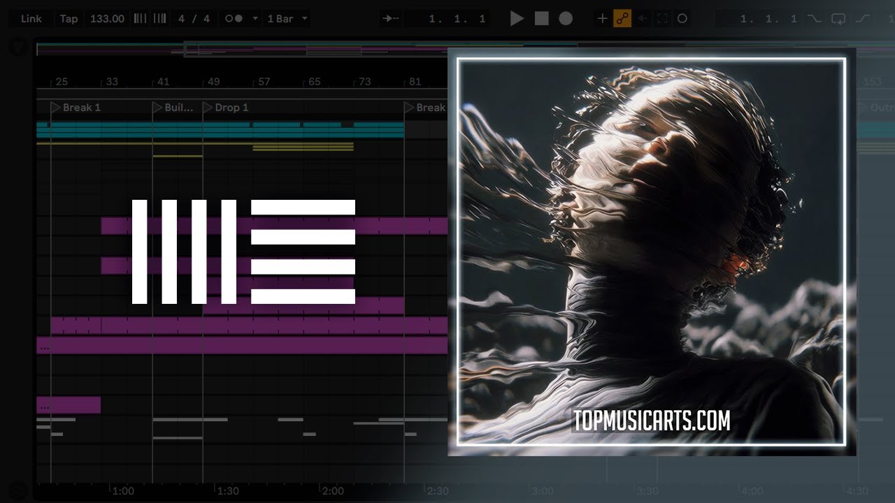
Task: Jump to the Buil... locator
Action: [x=173, y=108]
